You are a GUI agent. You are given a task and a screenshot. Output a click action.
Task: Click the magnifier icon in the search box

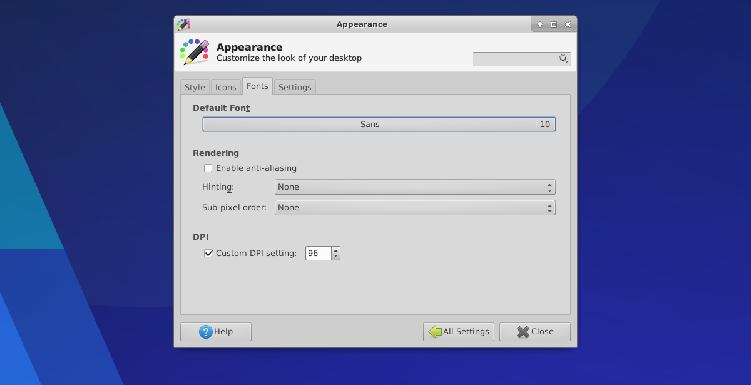click(x=563, y=59)
